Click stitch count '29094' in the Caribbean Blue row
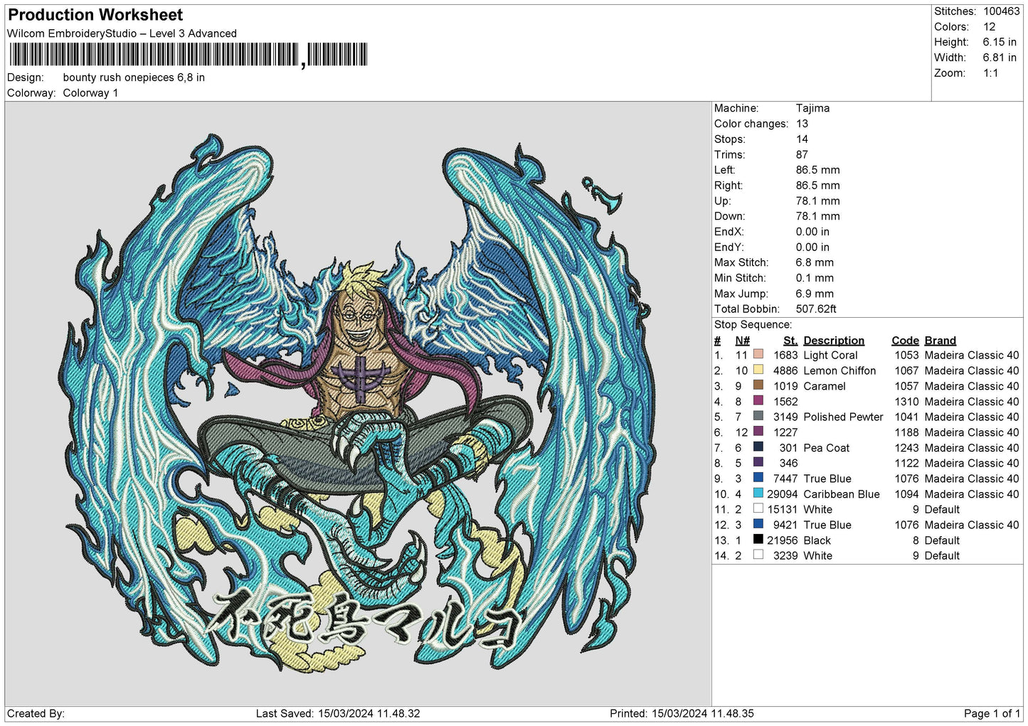1028x726 pixels. point(782,494)
